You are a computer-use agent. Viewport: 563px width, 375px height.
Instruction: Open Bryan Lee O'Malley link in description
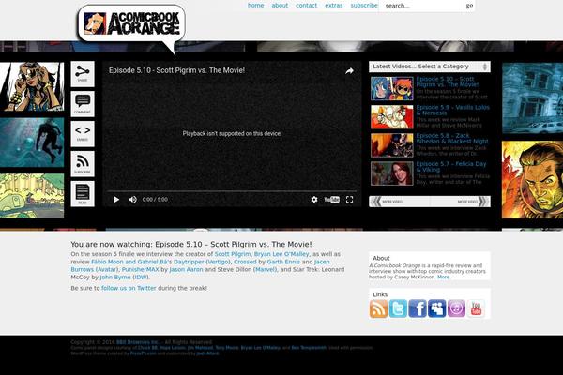(x=281, y=254)
